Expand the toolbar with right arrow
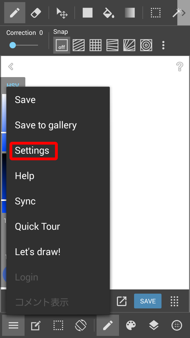Image resolution: width=190 pixels, height=338 pixels. [x=184, y=13]
